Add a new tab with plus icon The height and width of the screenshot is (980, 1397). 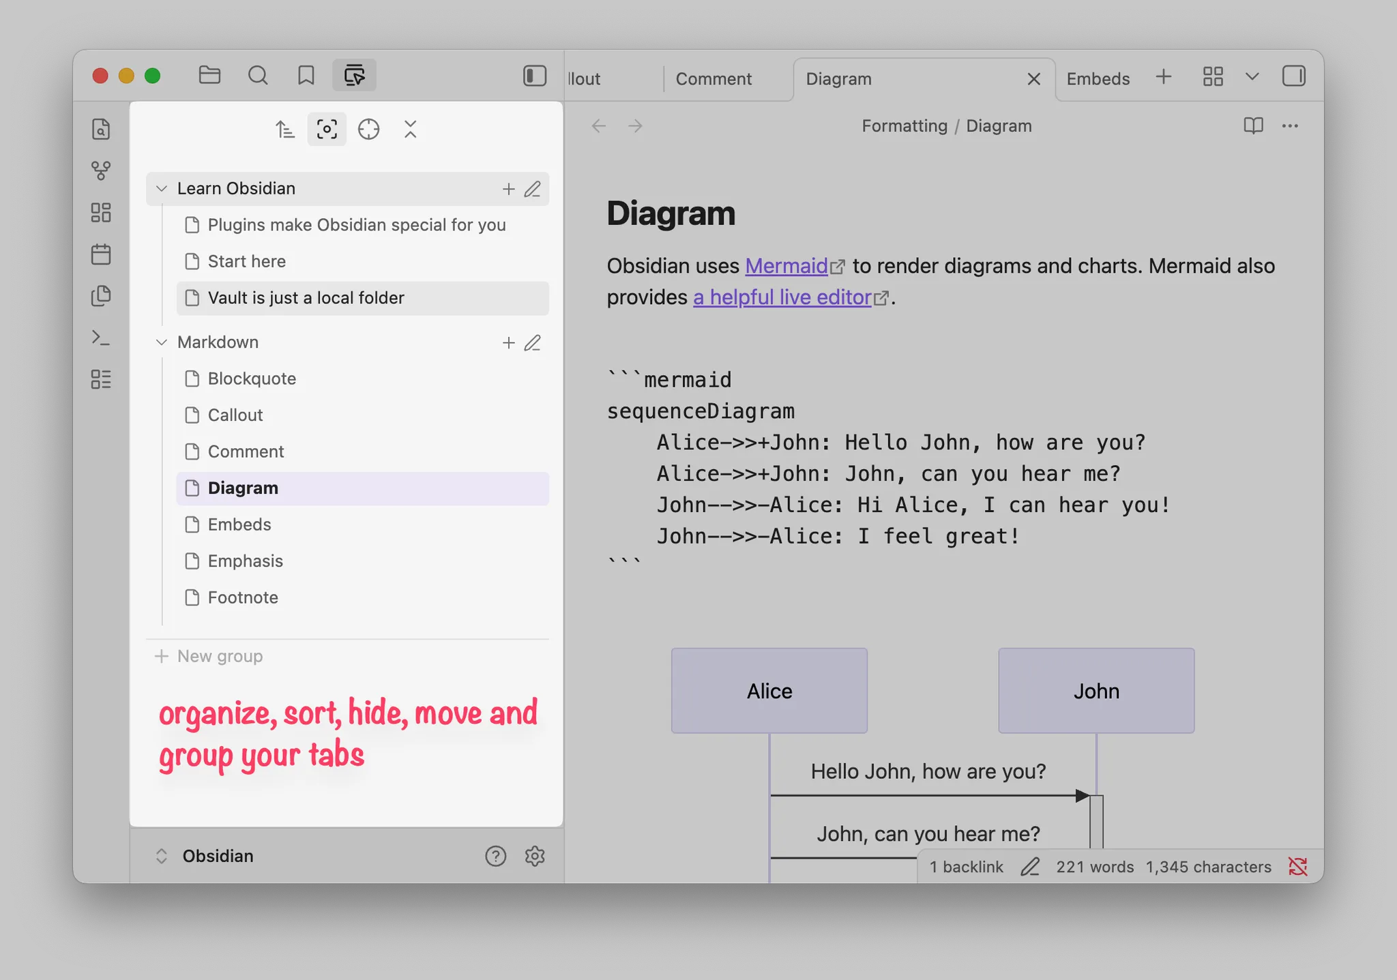pos(1164,76)
